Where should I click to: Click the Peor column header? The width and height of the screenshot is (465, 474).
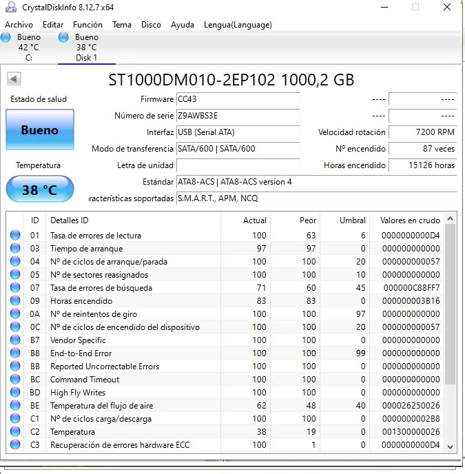pyautogui.click(x=295, y=220)
